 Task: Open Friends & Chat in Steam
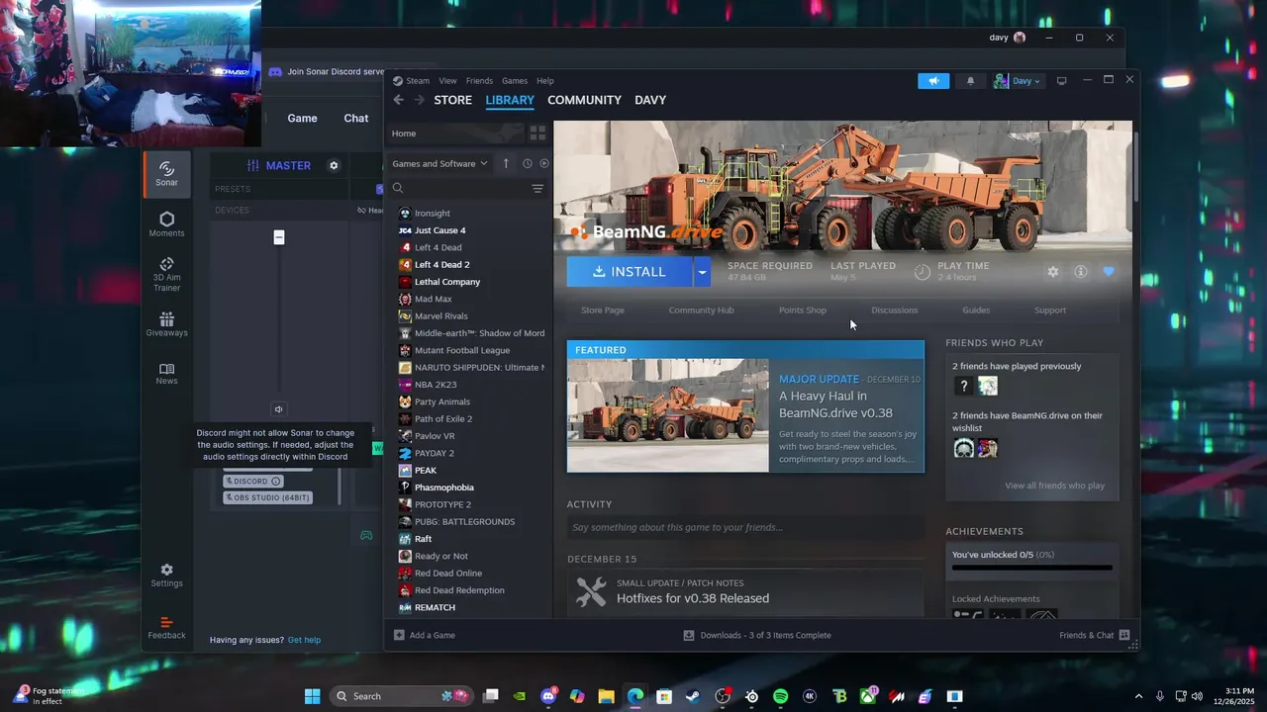[x=1095, y=635]
